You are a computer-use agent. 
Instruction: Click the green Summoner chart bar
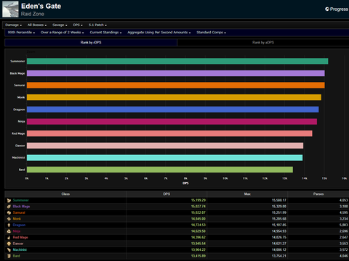(177, 61)
